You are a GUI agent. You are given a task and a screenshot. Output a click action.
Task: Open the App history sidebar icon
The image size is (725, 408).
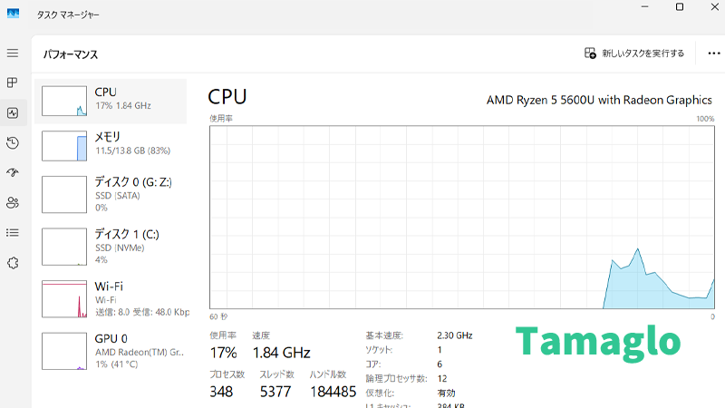point(13,143)
